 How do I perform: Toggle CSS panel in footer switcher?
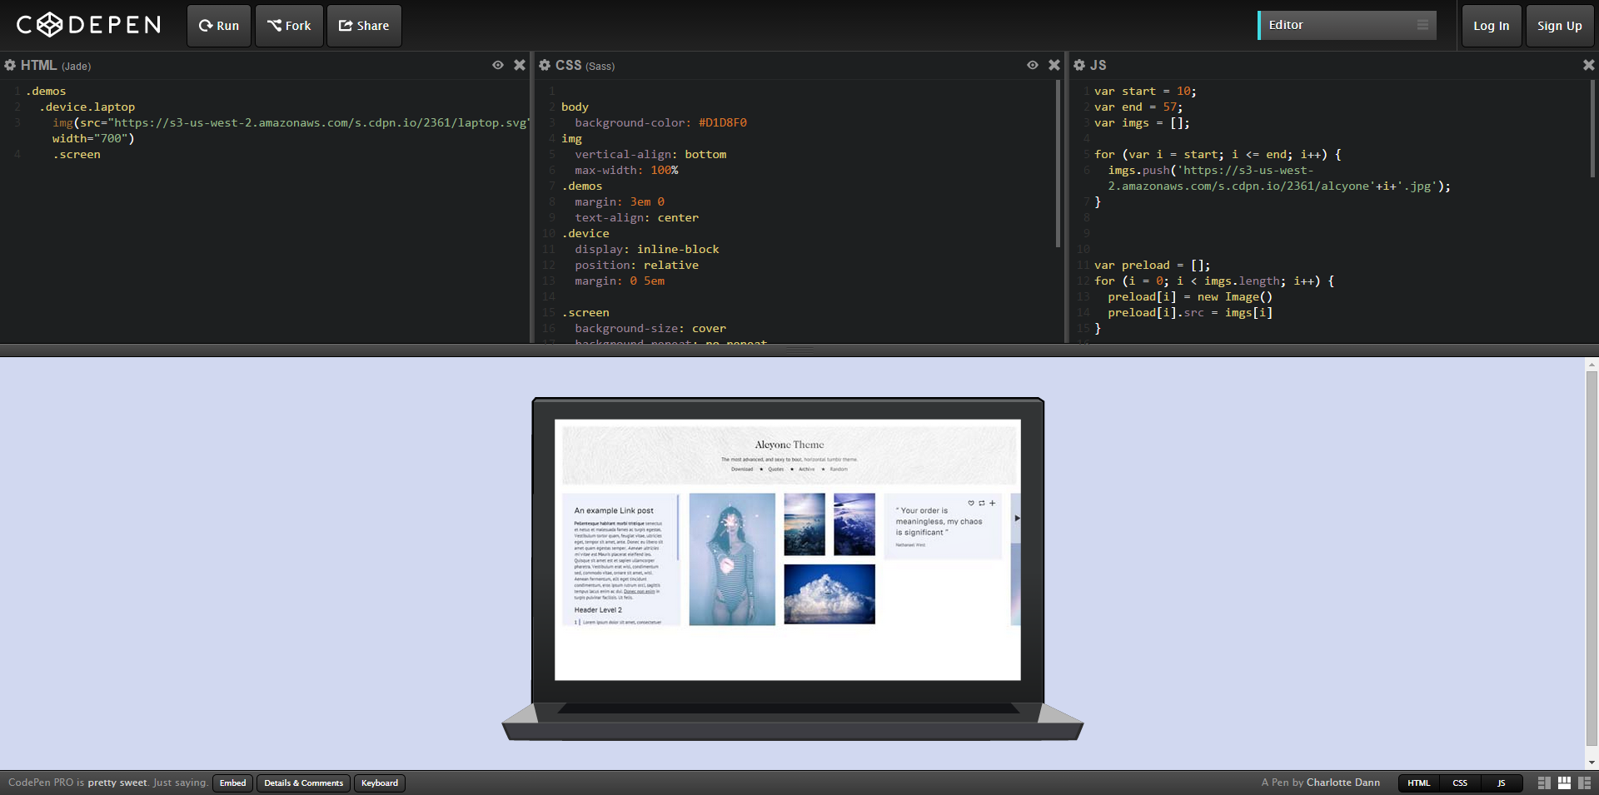(1460, 783)
